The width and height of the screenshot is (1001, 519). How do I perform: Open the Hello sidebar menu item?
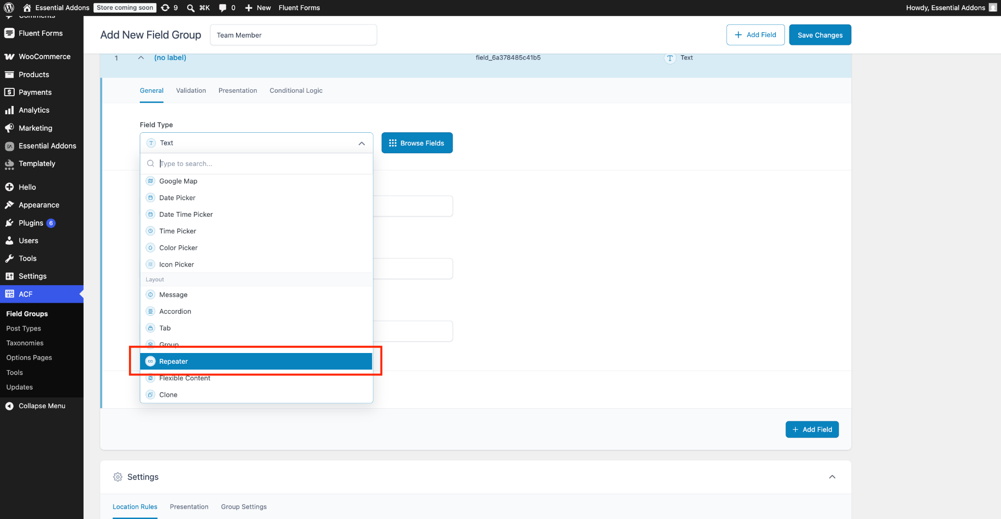pos(27,187)
